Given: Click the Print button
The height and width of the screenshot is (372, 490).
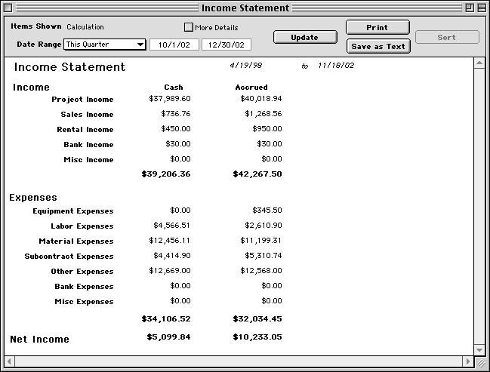Looking at the screenshot, I should [x=378, y=27].
